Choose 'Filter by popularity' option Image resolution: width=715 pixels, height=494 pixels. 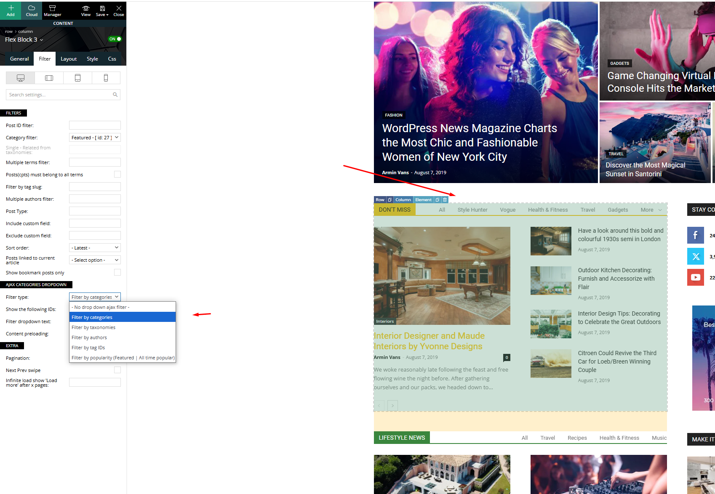122,358
